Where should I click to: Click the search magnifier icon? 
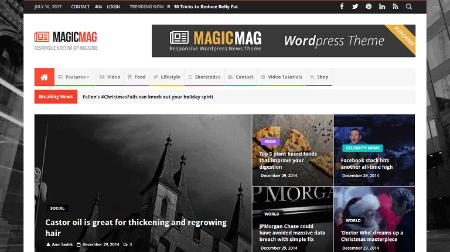408,6
